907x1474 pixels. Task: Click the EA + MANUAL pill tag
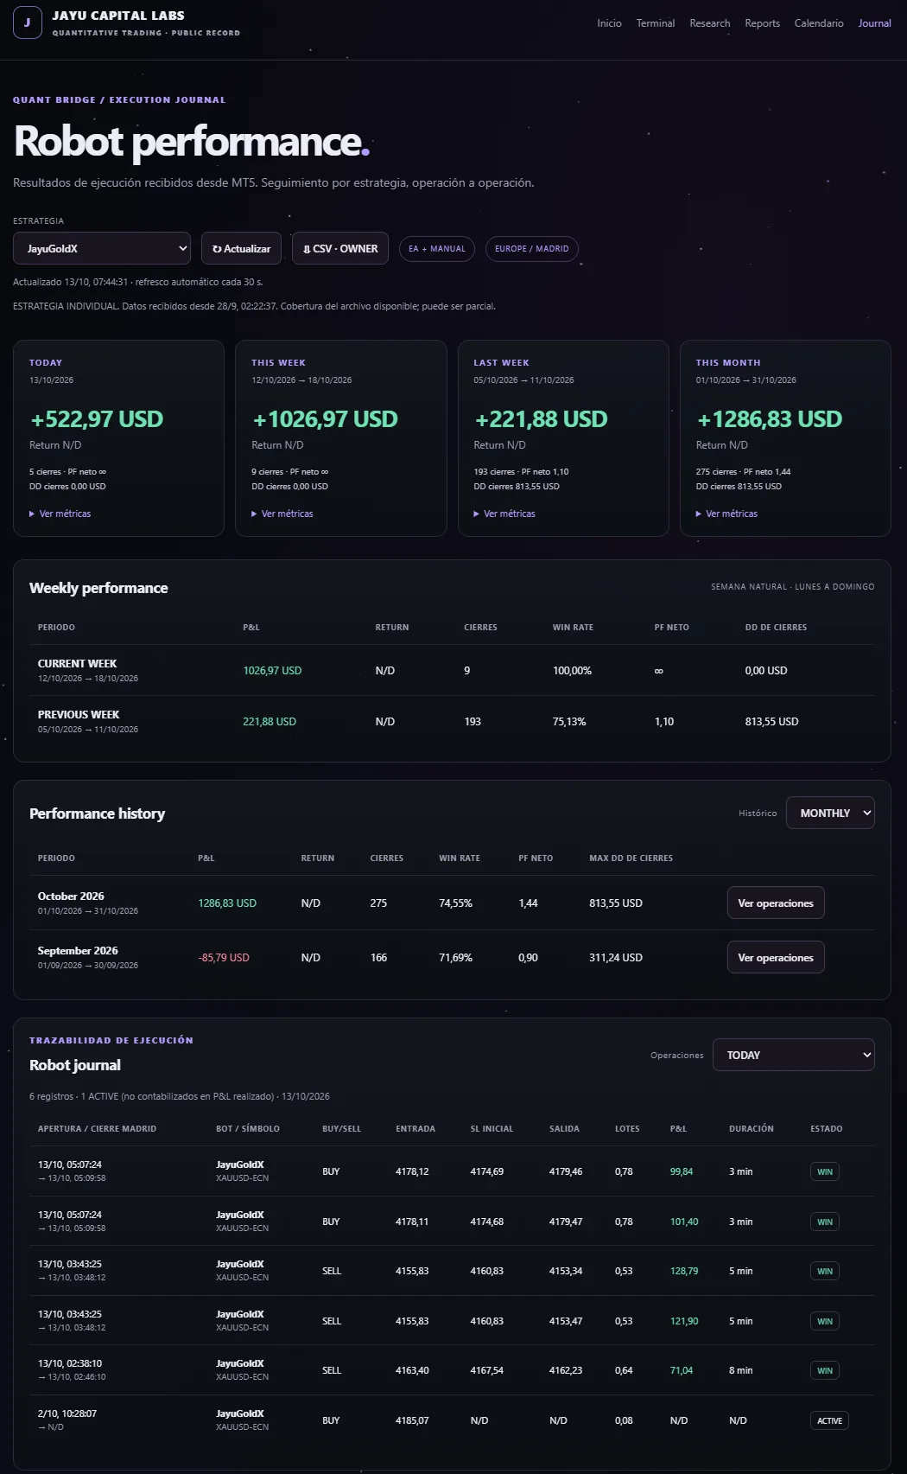[x=437, y=249]
